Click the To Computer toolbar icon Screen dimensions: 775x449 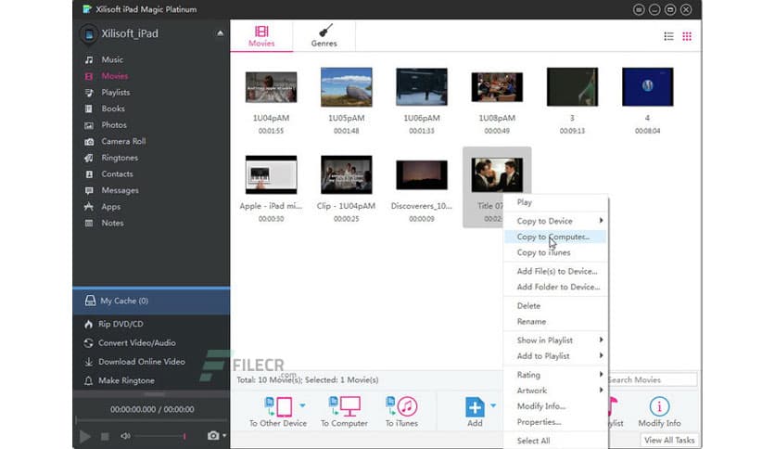[x=345, y=406]
